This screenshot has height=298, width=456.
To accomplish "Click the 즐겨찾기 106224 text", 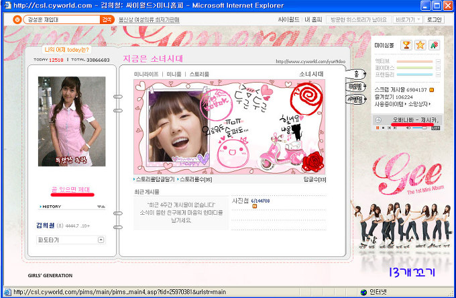I will pyautogui.click(x=394, y=97).
